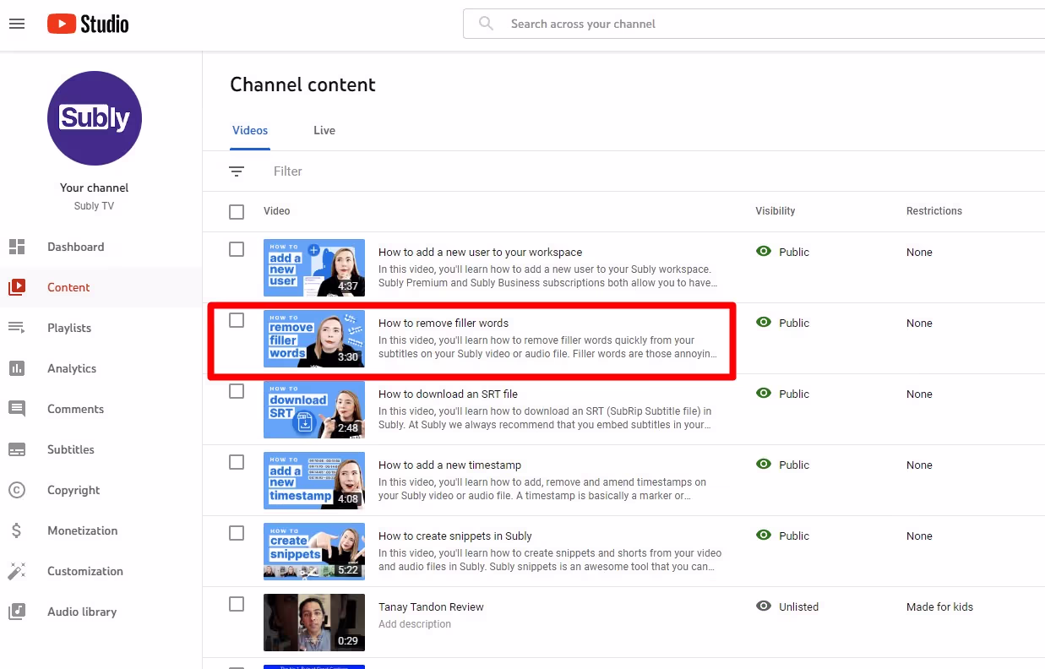Click the Audio library icon
Screen dimensions: 1045x669
[x=17, y=612]
